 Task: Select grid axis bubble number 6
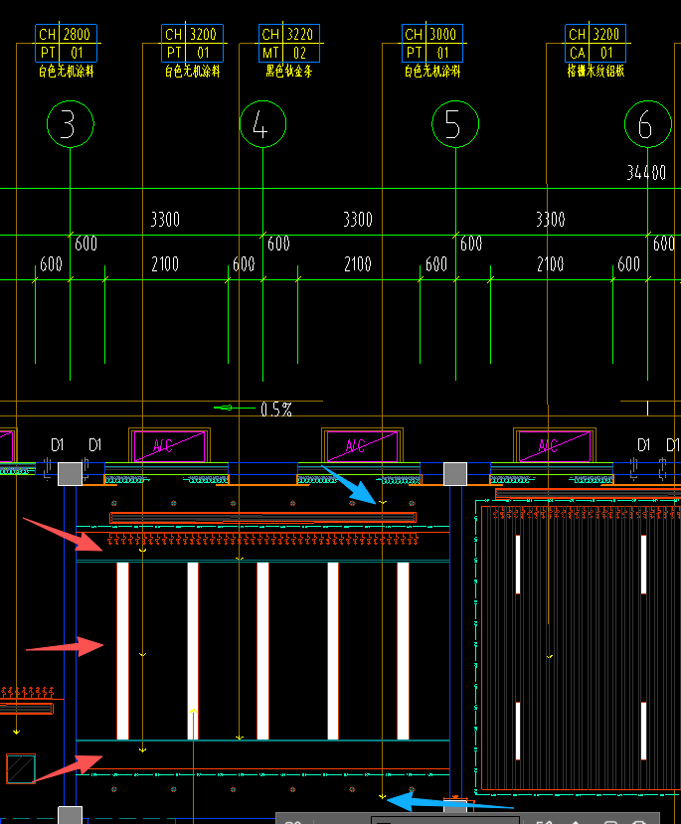click(648, 124)
